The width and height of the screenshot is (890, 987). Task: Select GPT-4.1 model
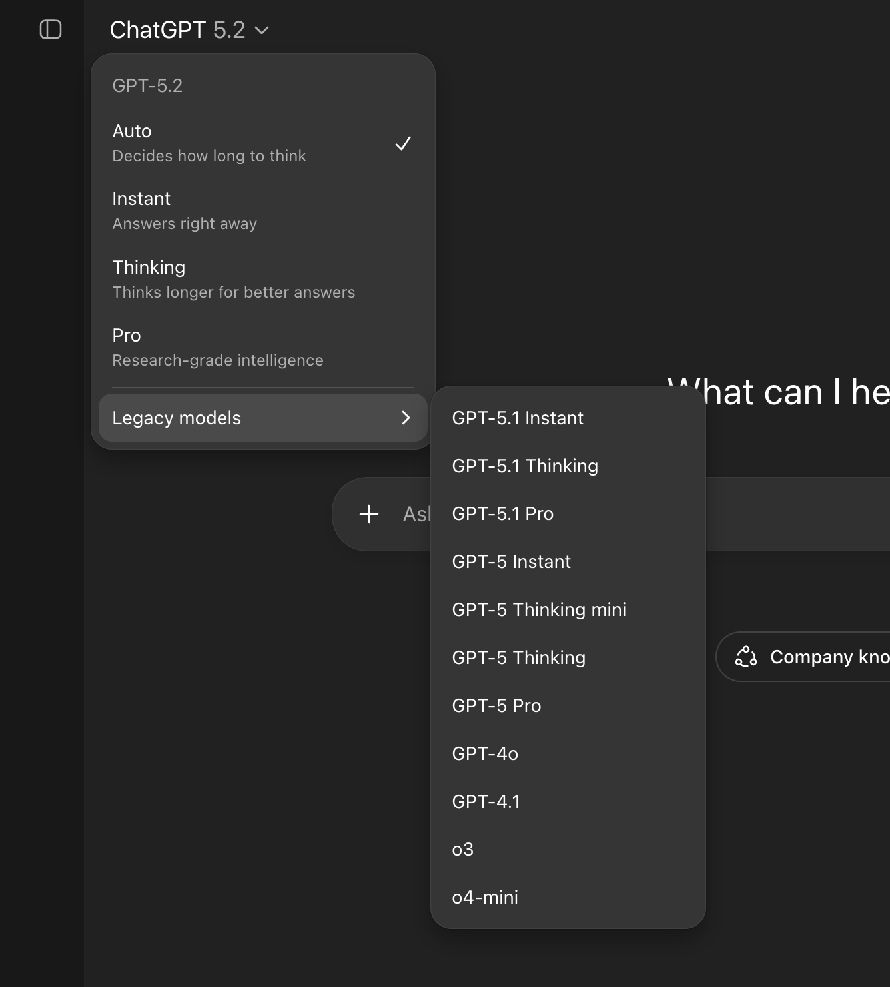[486, 801]
